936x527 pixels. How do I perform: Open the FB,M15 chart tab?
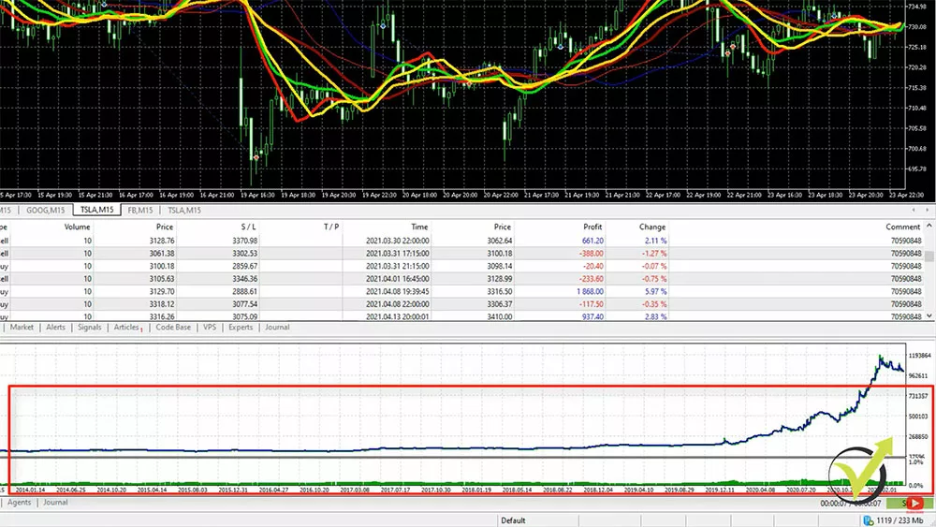coord(139,211)
